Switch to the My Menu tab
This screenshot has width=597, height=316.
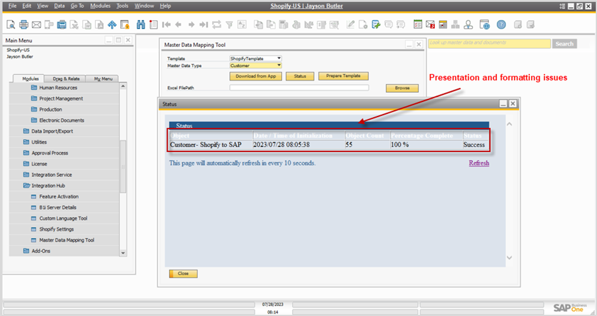tap(102, 79)
